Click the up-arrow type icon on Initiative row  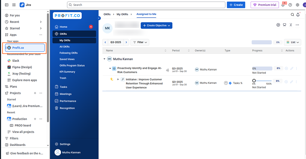click(226, 83)
